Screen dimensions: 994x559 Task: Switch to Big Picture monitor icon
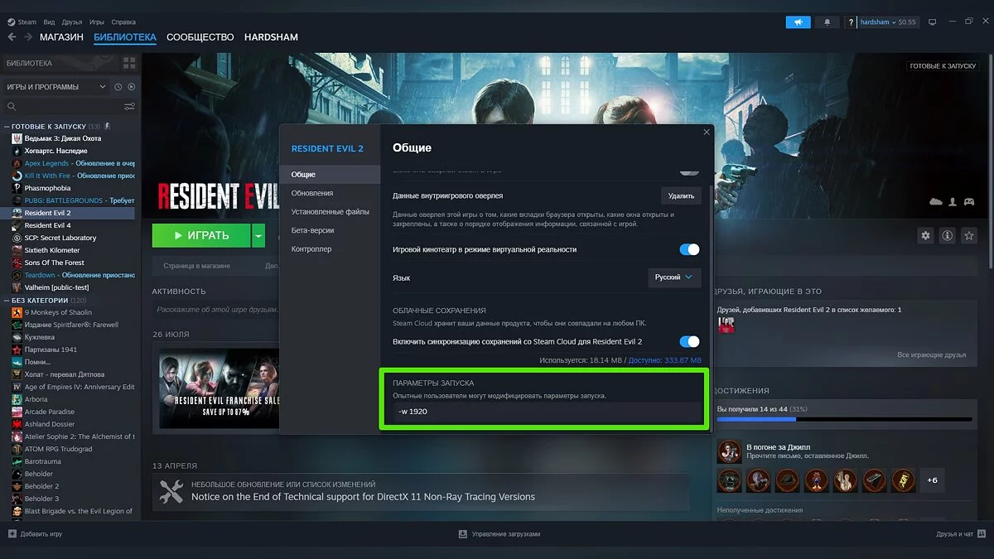pos(933,22)
